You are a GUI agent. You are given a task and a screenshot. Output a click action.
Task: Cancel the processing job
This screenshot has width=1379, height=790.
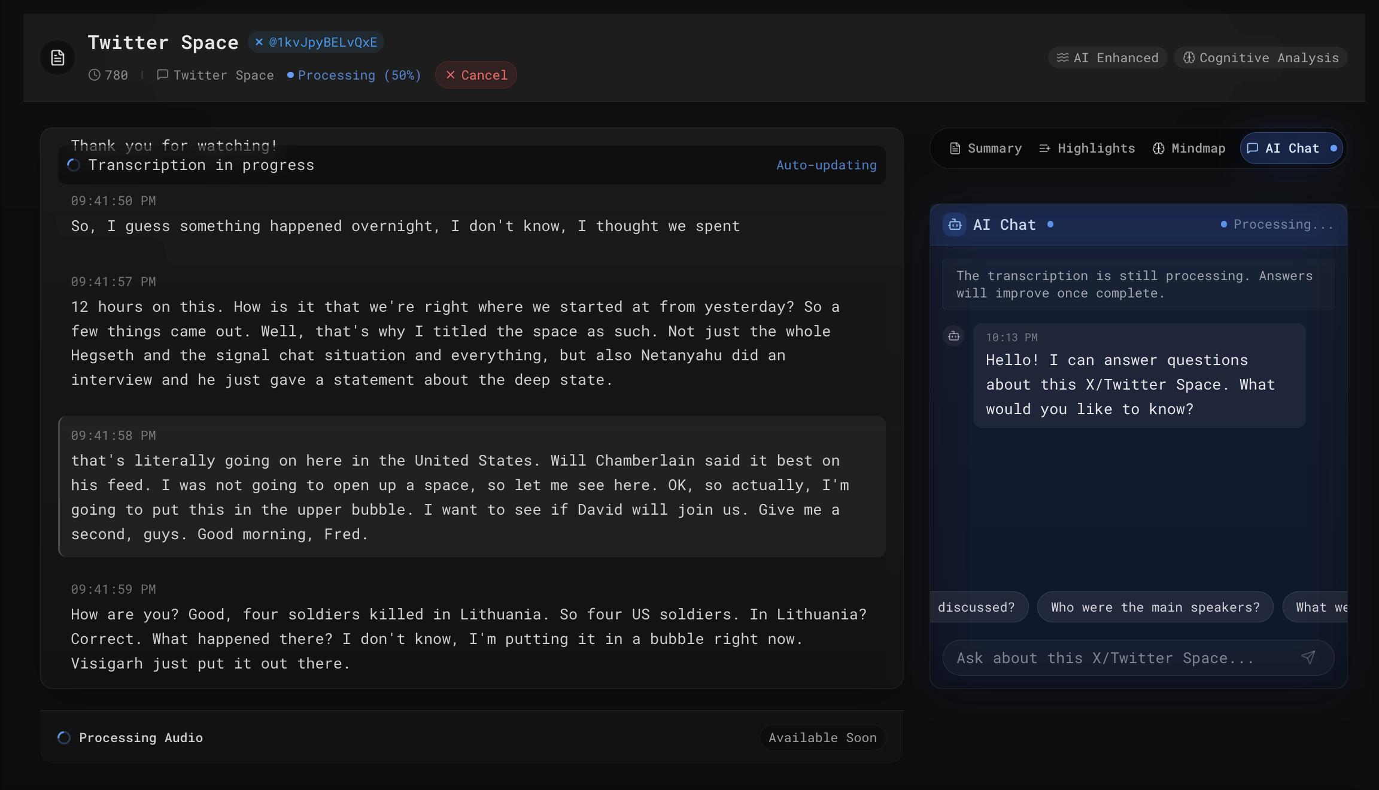pyautogui.click(x=476, y=75)
